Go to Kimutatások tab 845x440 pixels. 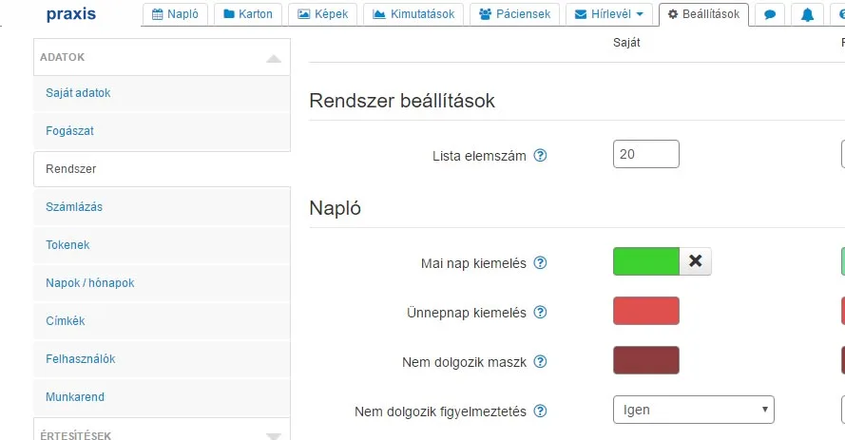point(413,14)
